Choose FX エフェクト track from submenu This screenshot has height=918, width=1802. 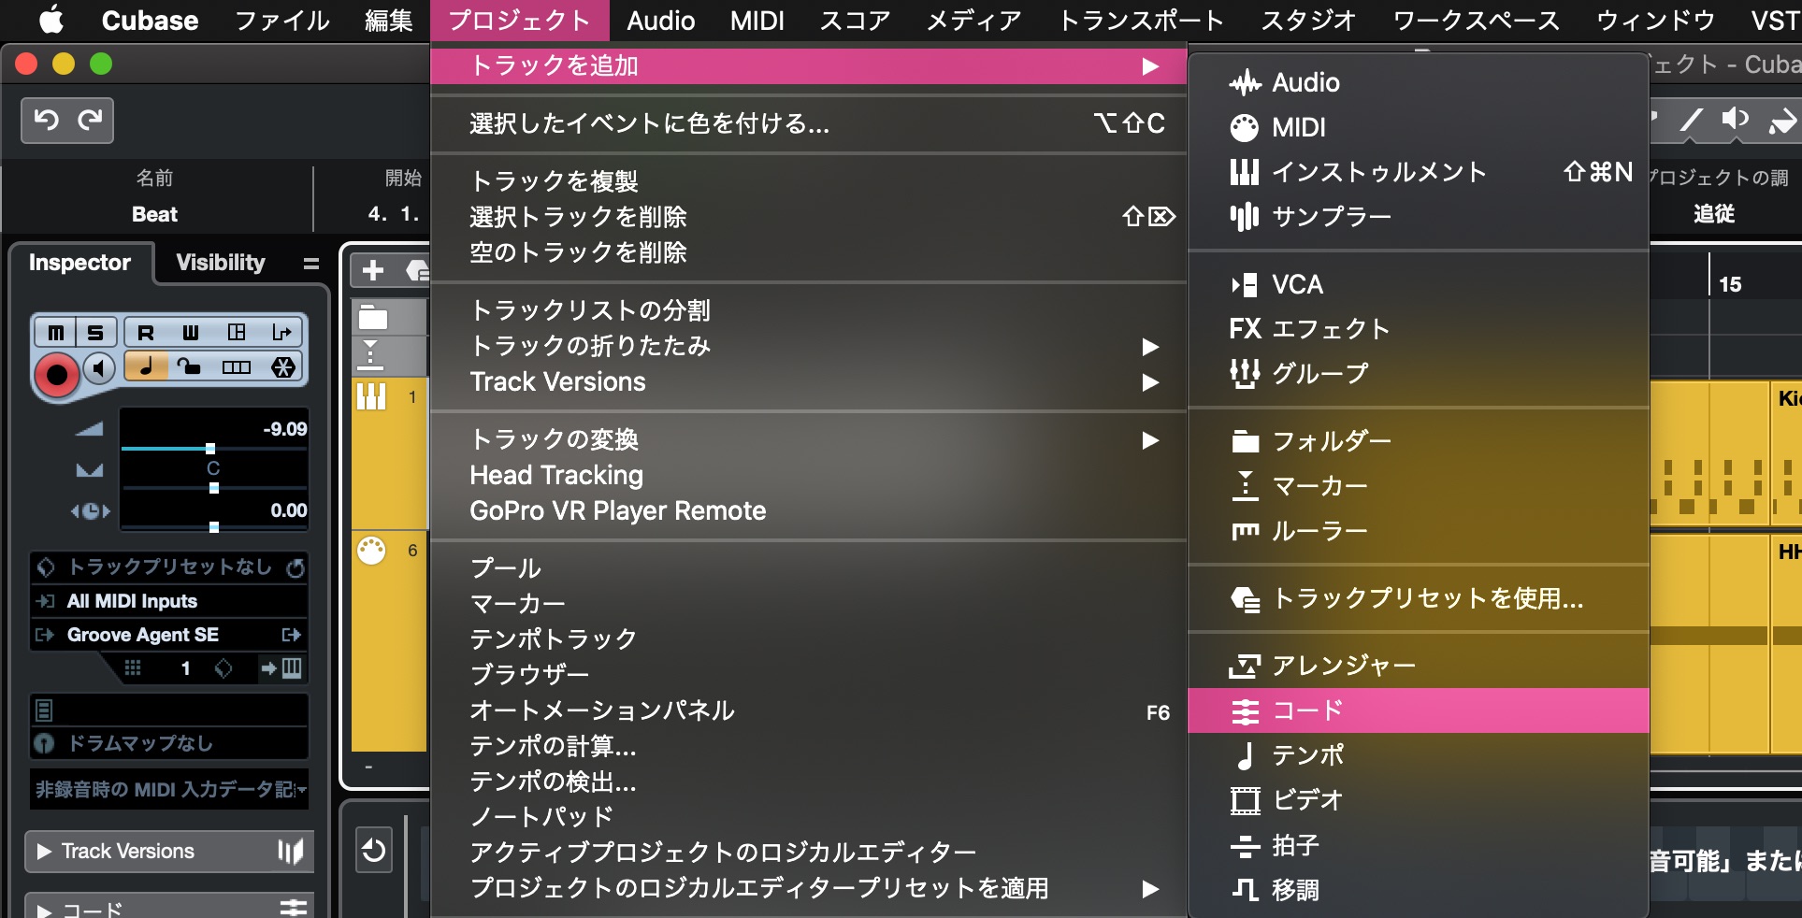tap(1418, 329)
